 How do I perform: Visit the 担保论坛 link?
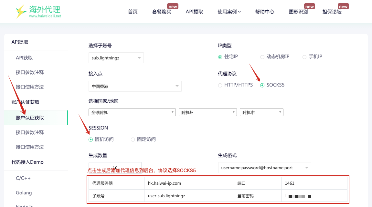click(332, 12)
